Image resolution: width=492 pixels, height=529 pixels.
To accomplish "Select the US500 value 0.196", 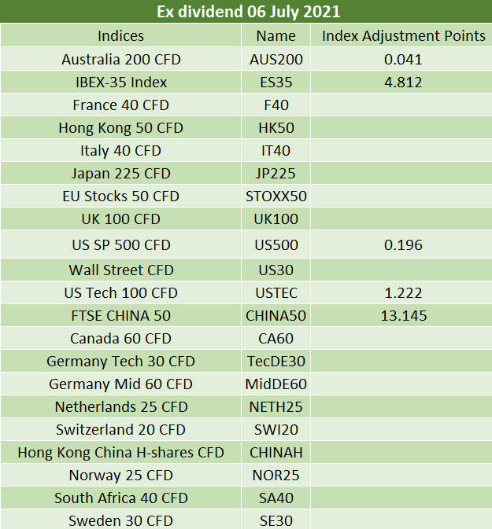I will (403, 245).
